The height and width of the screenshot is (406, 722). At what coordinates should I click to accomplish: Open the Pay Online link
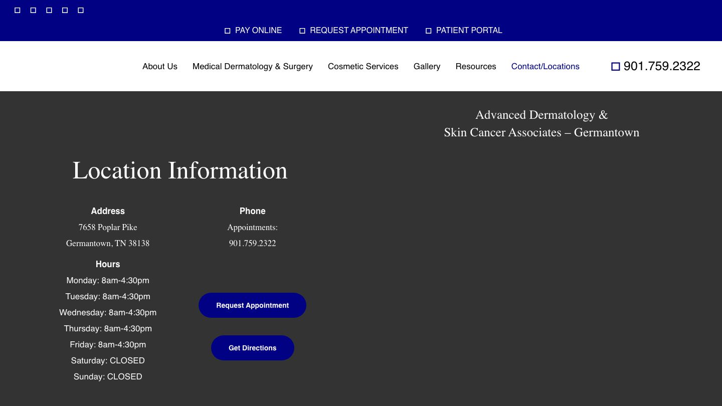tap(258, 30)
